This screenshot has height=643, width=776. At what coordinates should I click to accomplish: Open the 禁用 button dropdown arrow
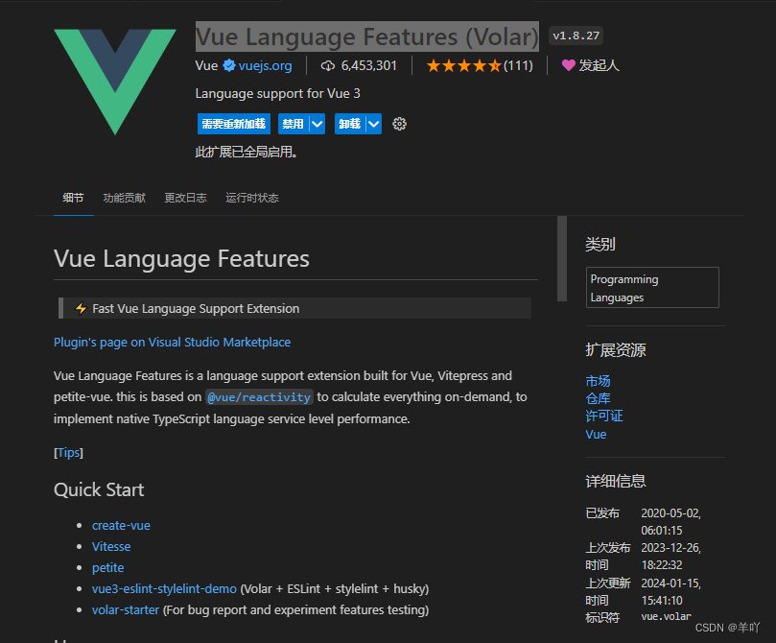coord(317,124)
